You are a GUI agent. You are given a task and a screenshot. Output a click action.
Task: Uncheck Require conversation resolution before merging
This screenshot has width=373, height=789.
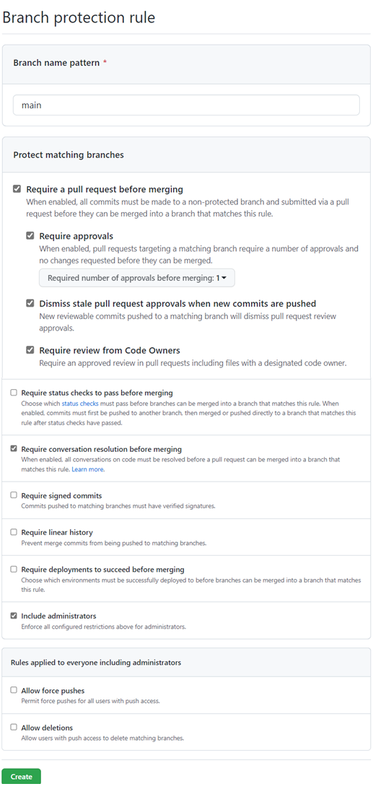click(x=14, y=449)
